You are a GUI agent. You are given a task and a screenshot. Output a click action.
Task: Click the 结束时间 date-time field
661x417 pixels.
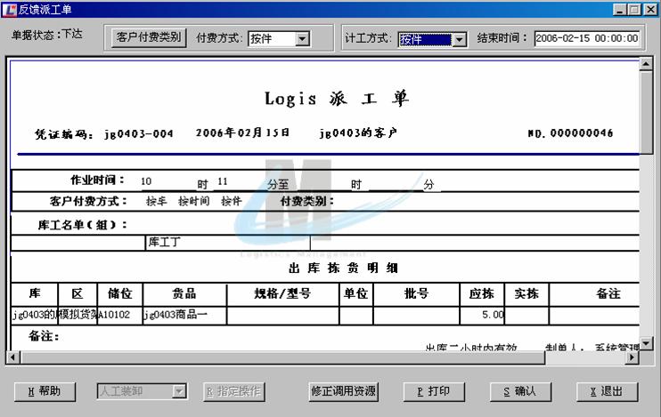587,38
